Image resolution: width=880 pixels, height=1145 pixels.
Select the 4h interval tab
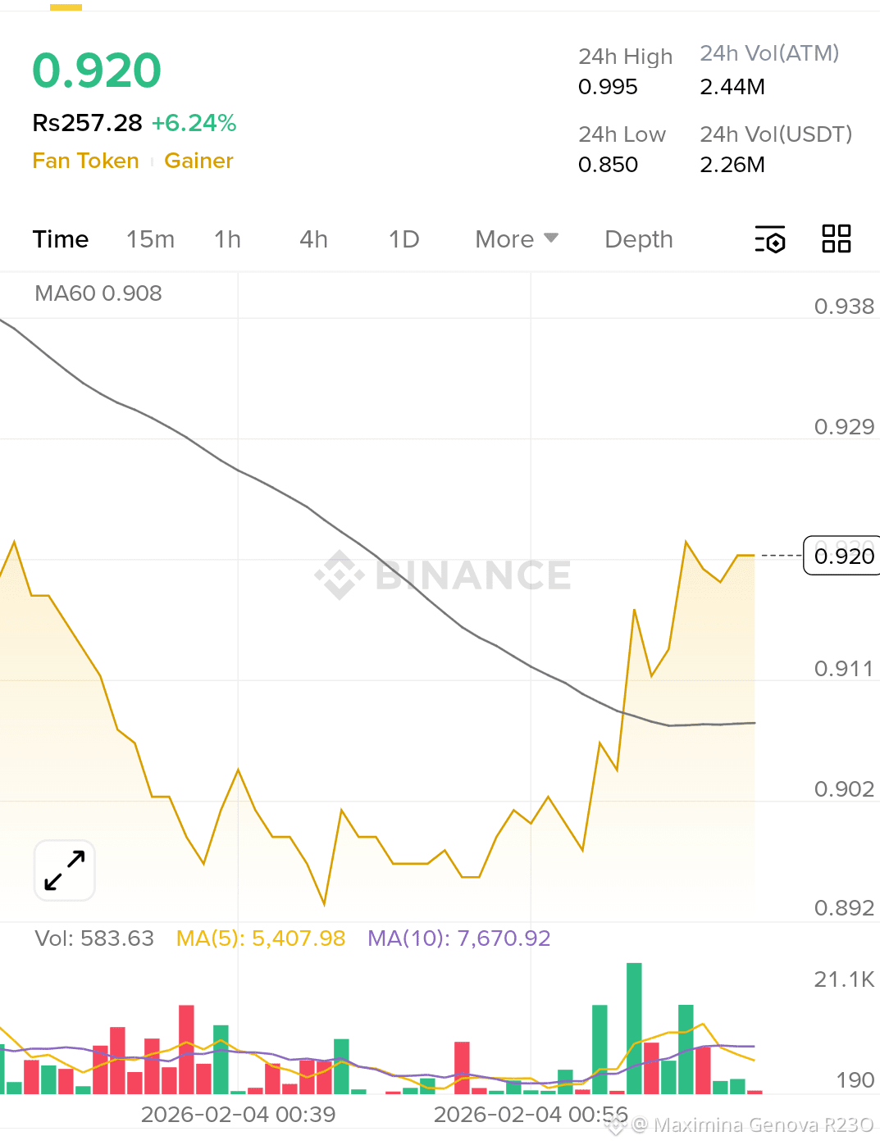[313, 239]
